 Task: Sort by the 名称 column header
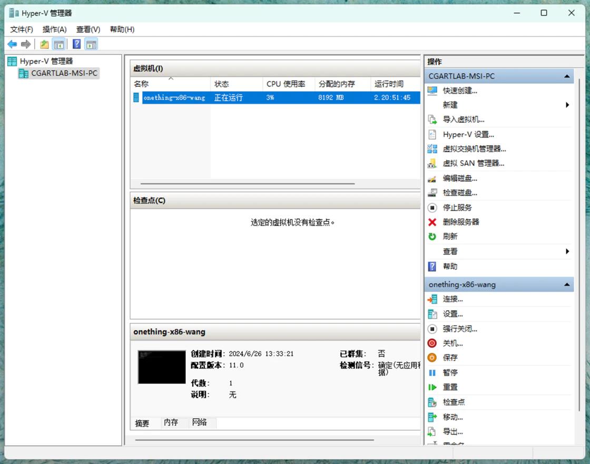pos(171,84)
